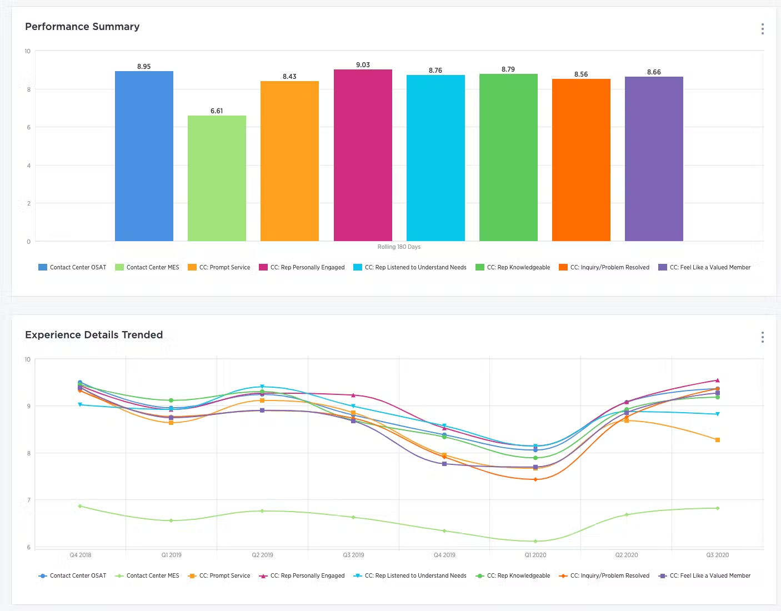
Task: Click CC: Rep Listened line legend triangle icon
Action: coord(358,576)
